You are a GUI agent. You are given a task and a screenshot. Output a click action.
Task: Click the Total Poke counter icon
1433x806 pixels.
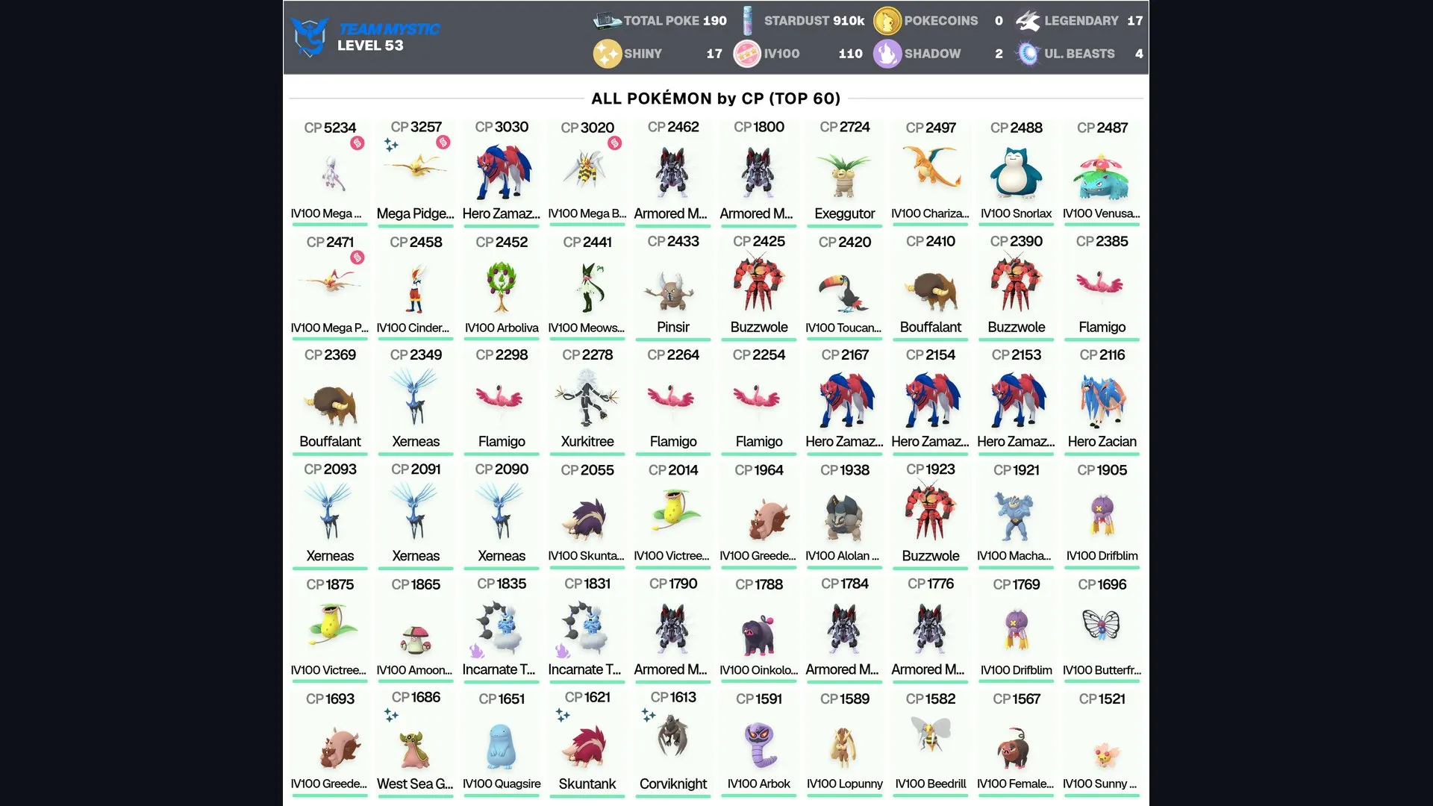[607, 21]
